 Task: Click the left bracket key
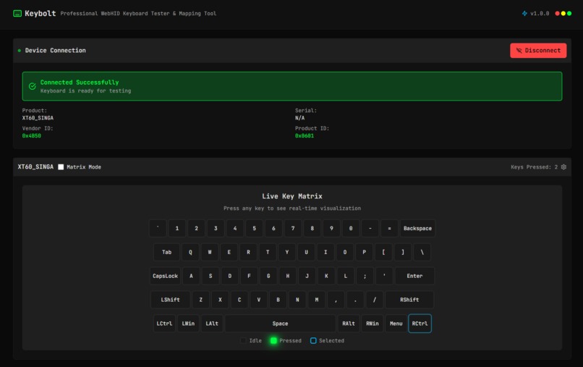coord(383,252)
